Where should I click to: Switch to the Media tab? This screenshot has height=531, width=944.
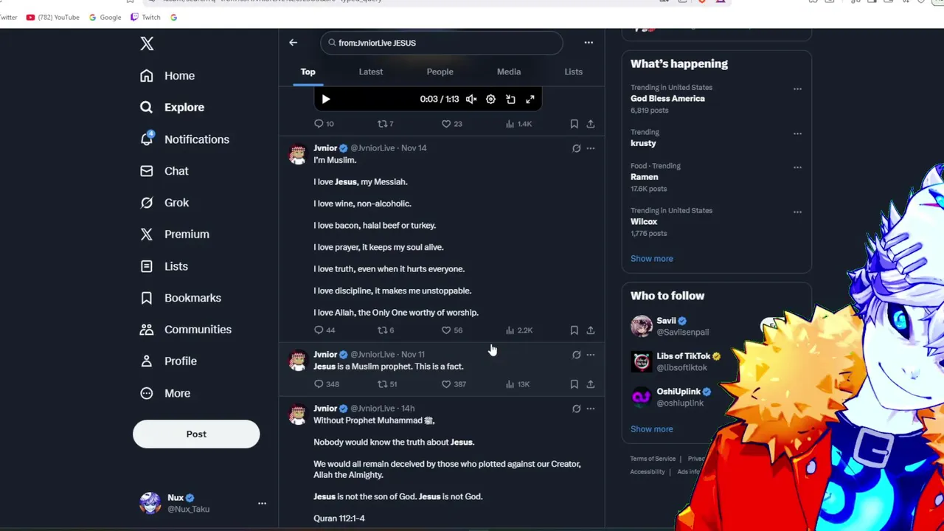509,72
